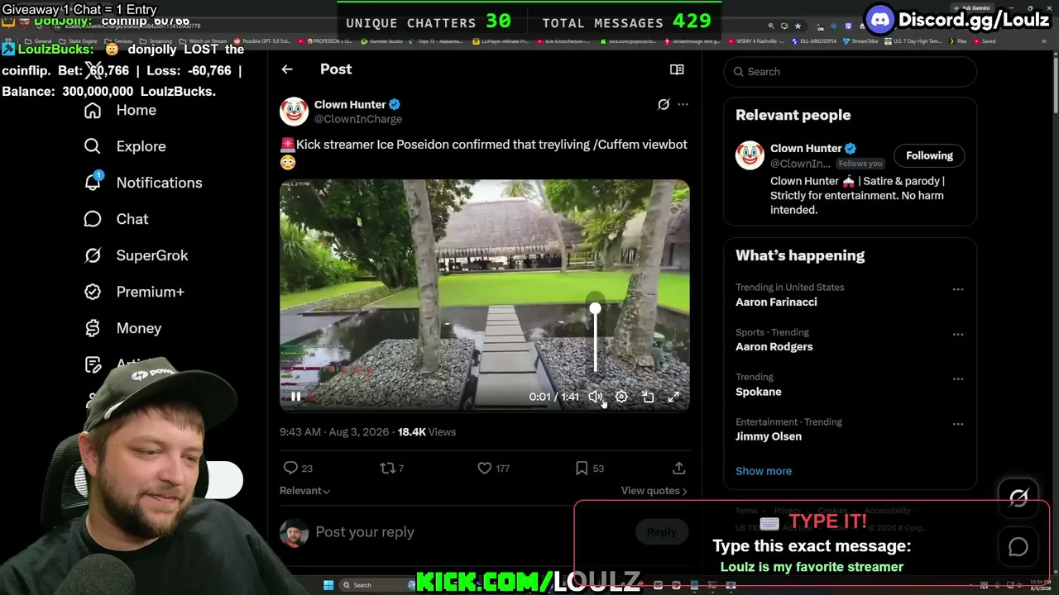Image resolution: width=1059 pixels, height=595 pixels.
Task: Open more options for Spokane trend
Action: coord(958,379)
